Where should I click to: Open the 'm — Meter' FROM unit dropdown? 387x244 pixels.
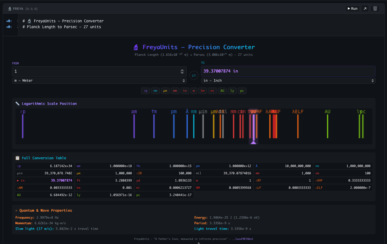pyautogui.click(x=99, y=81)
